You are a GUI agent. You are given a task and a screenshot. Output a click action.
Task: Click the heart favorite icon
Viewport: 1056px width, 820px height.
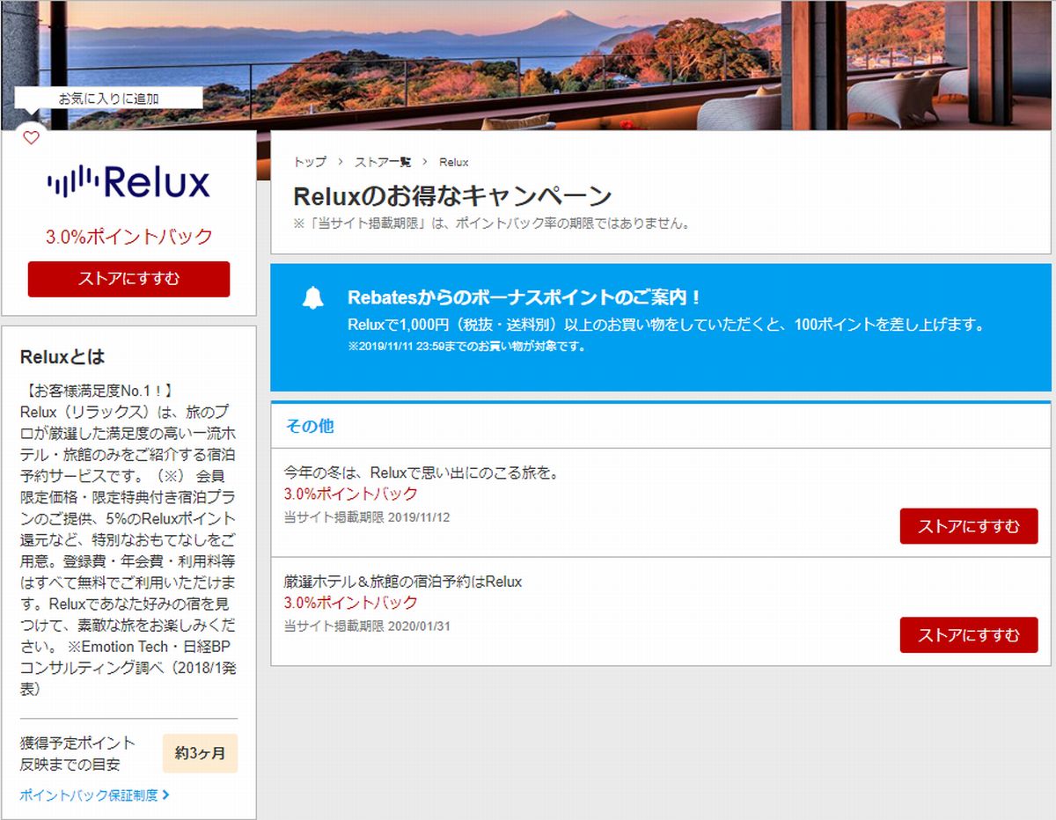pyautogui.click(x=31, y=138)
